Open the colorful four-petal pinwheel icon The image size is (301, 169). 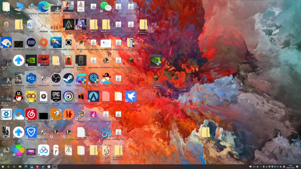18,150
